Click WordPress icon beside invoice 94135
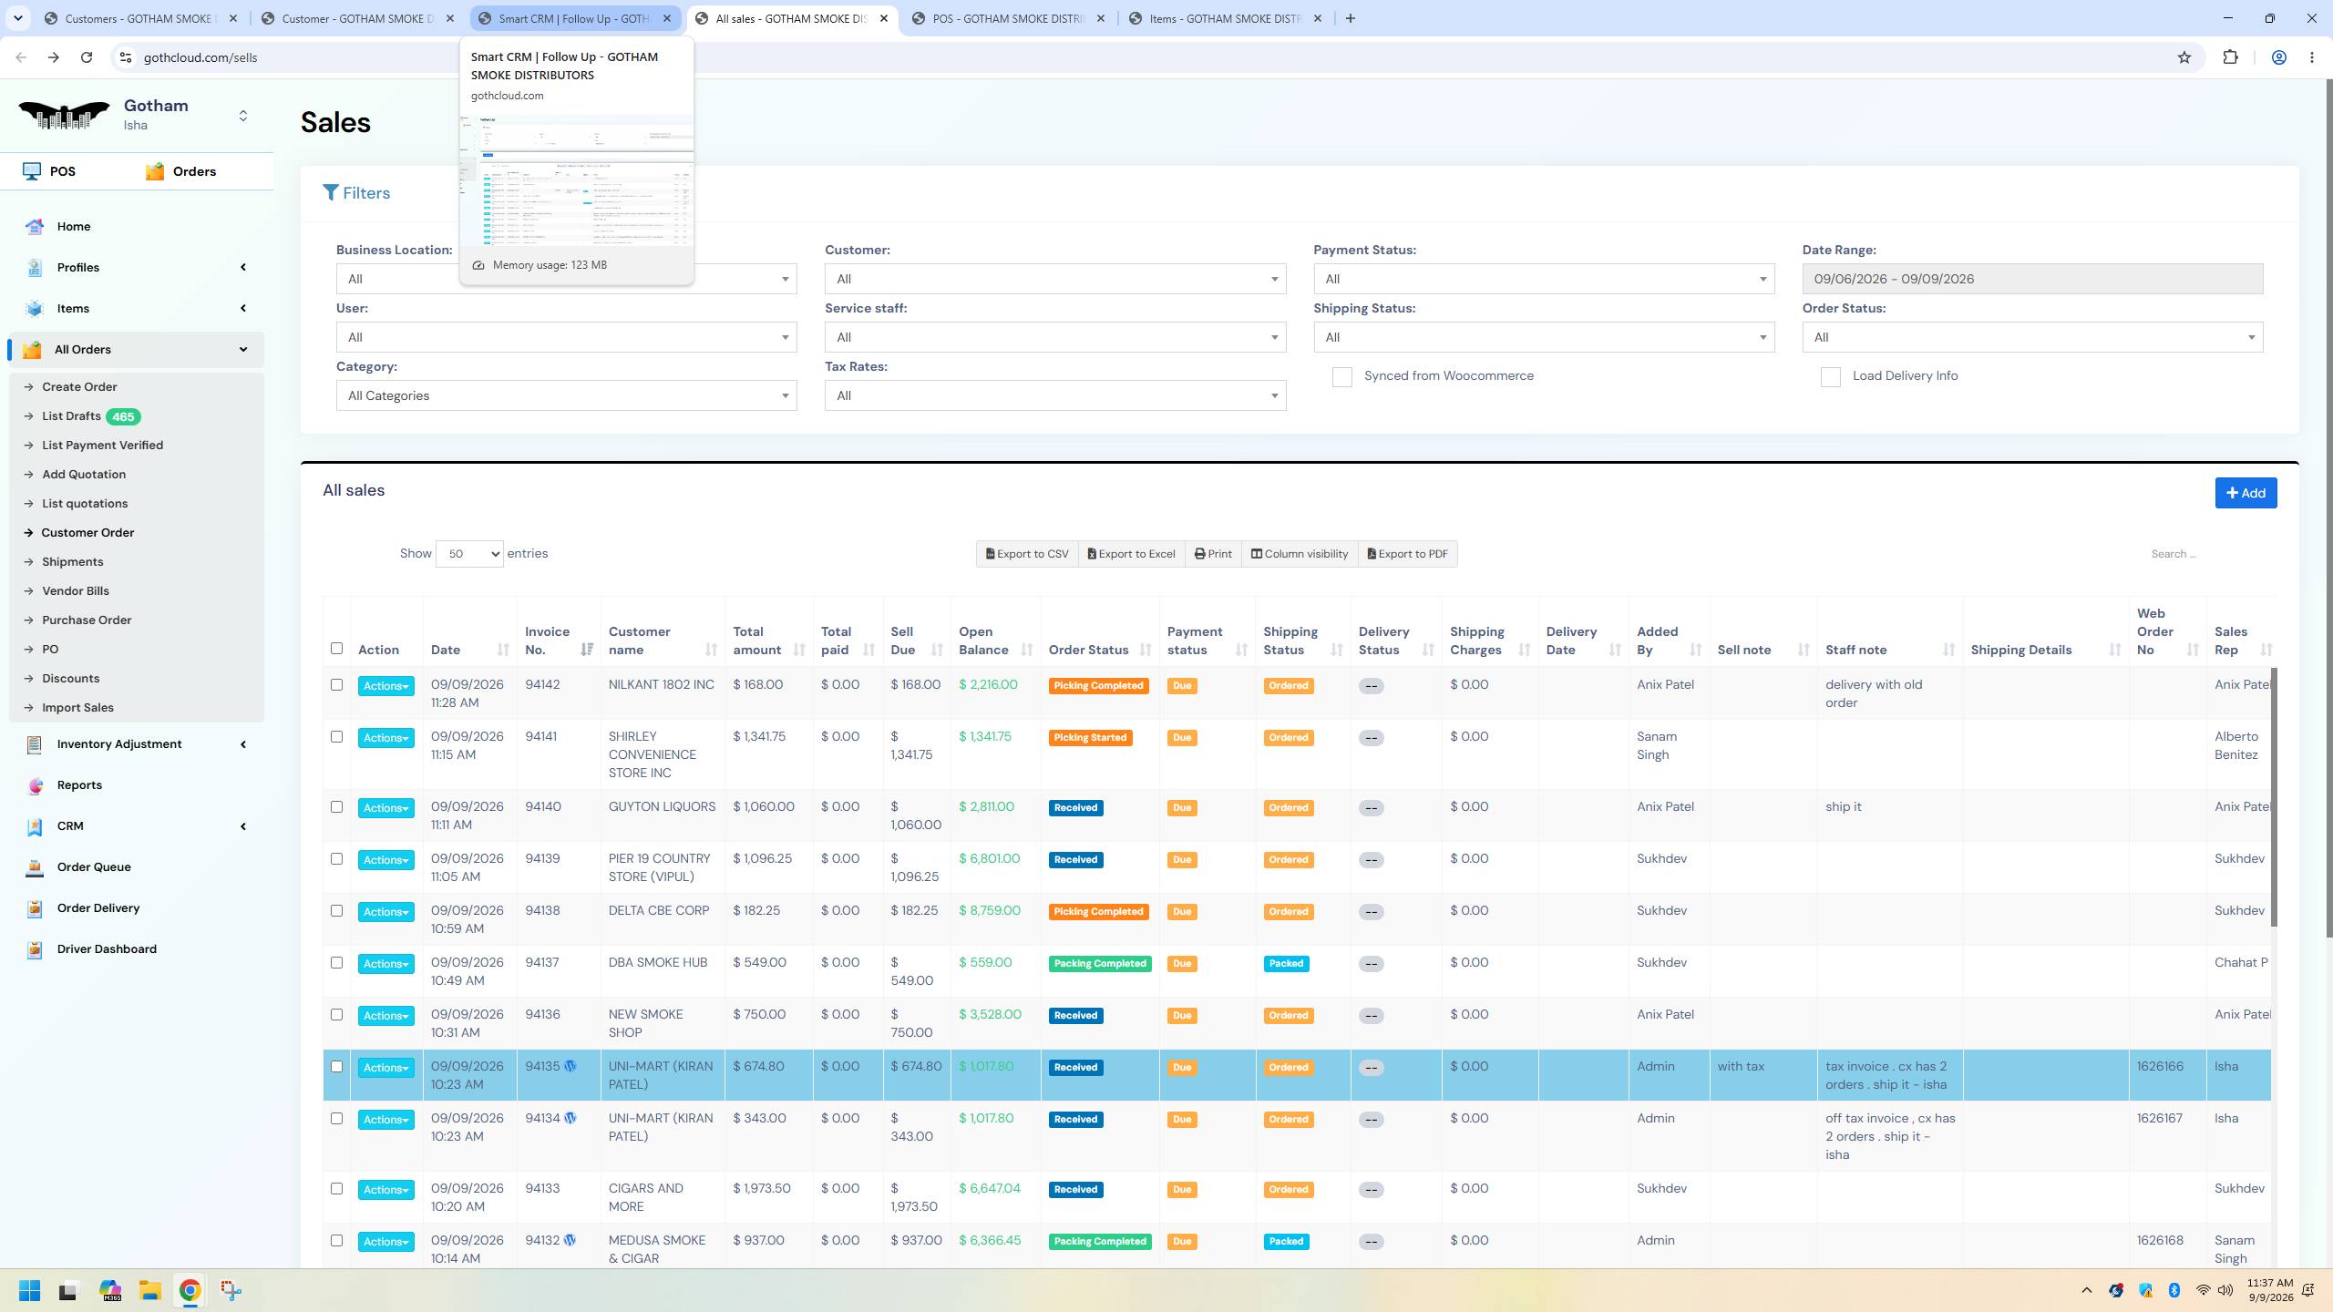This screenshot has height=1312, width=2333. (570, 1066)
